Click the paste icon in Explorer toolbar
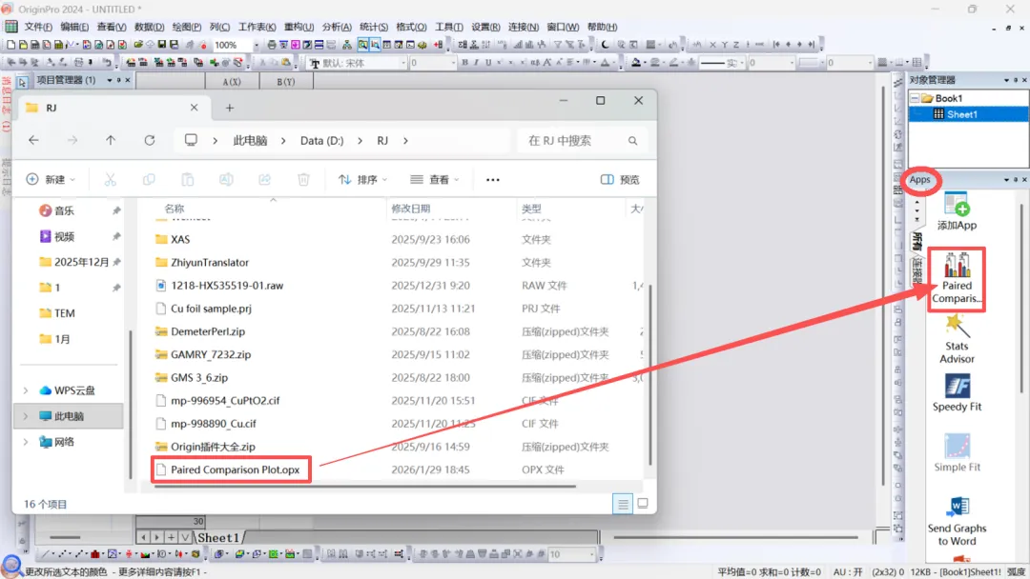The width and height of the screenshot is (1030, 579). pos(187,179)
